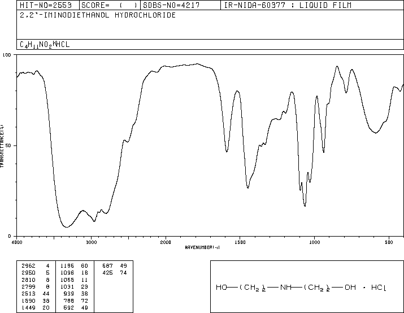Click the WAVENUMBER(-1) axis title
The image size is (404, 313).
coord(202,247)
